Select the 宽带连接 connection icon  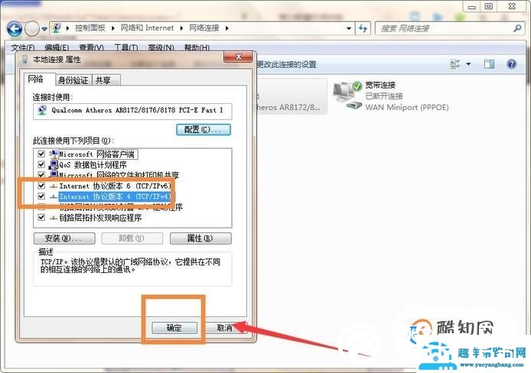[x=348, y=95]
